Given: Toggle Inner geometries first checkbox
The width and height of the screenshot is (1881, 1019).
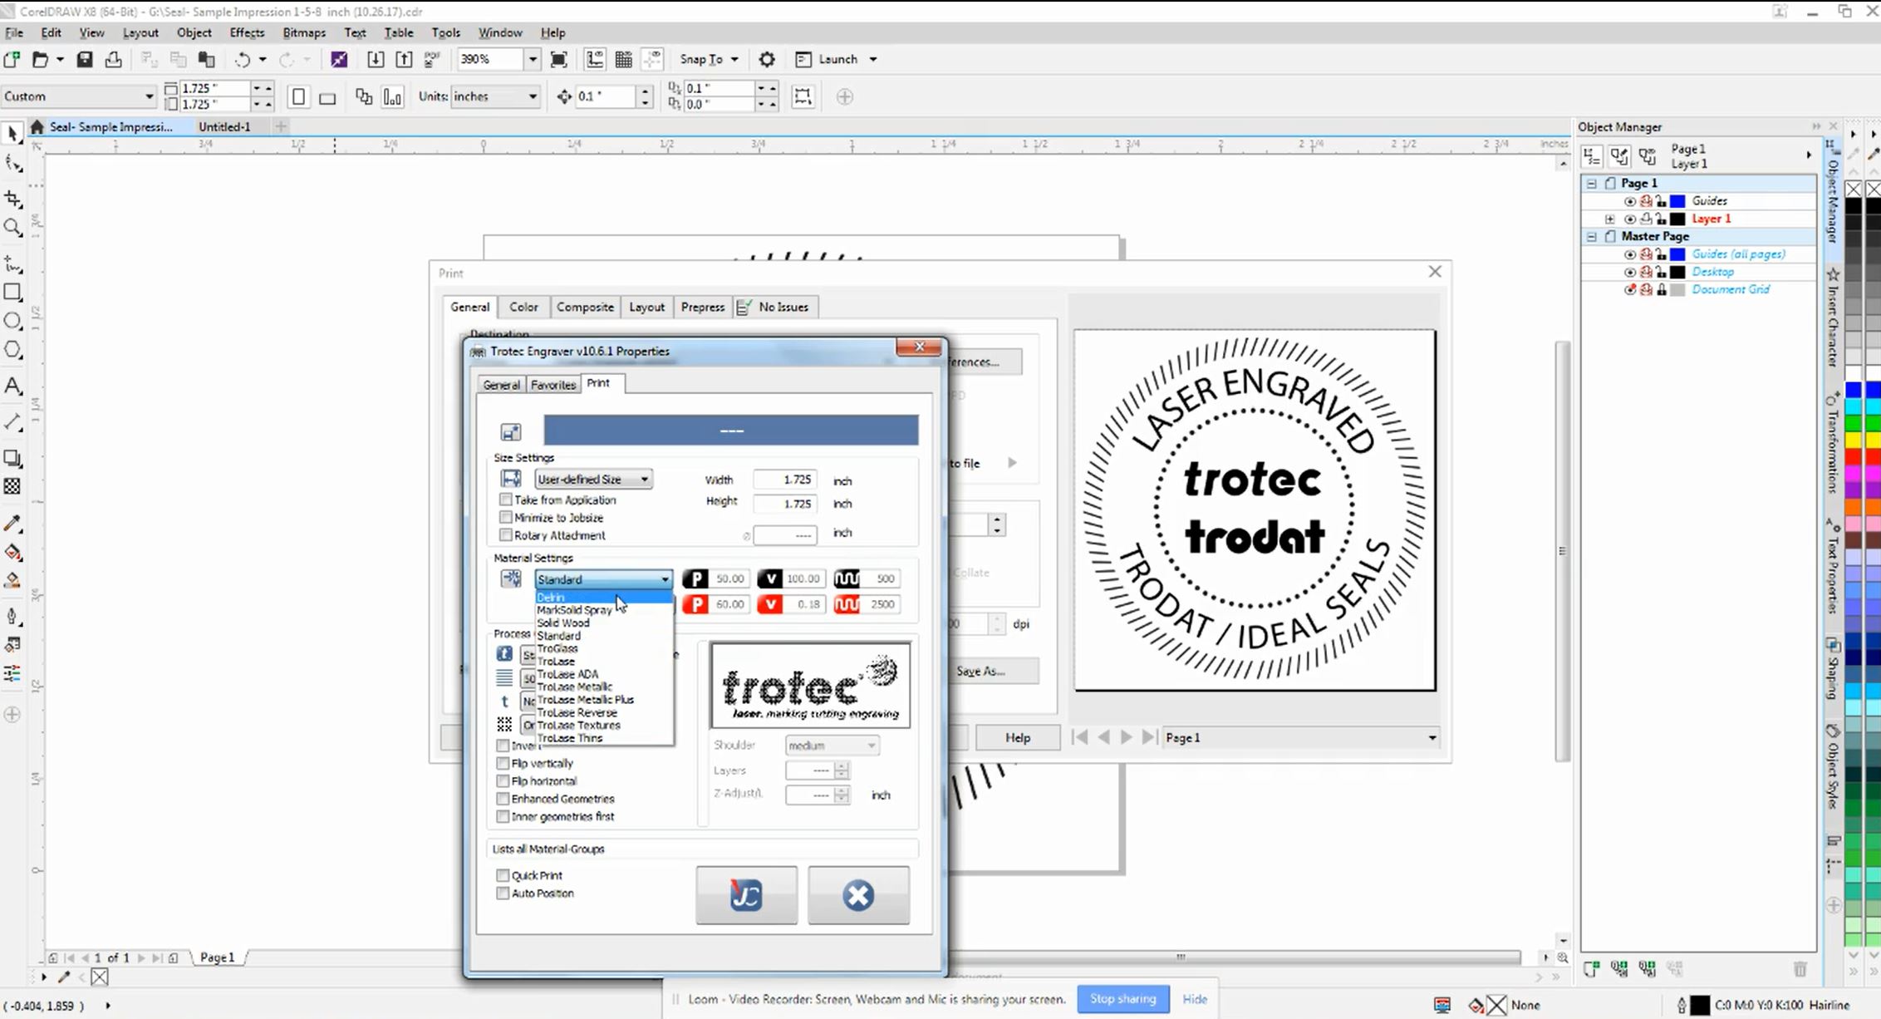Looking at the screenshot, I should pyautogui.click(x=503, y=816).
